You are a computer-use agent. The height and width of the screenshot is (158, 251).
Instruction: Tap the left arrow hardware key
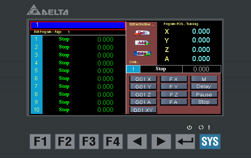137,142
